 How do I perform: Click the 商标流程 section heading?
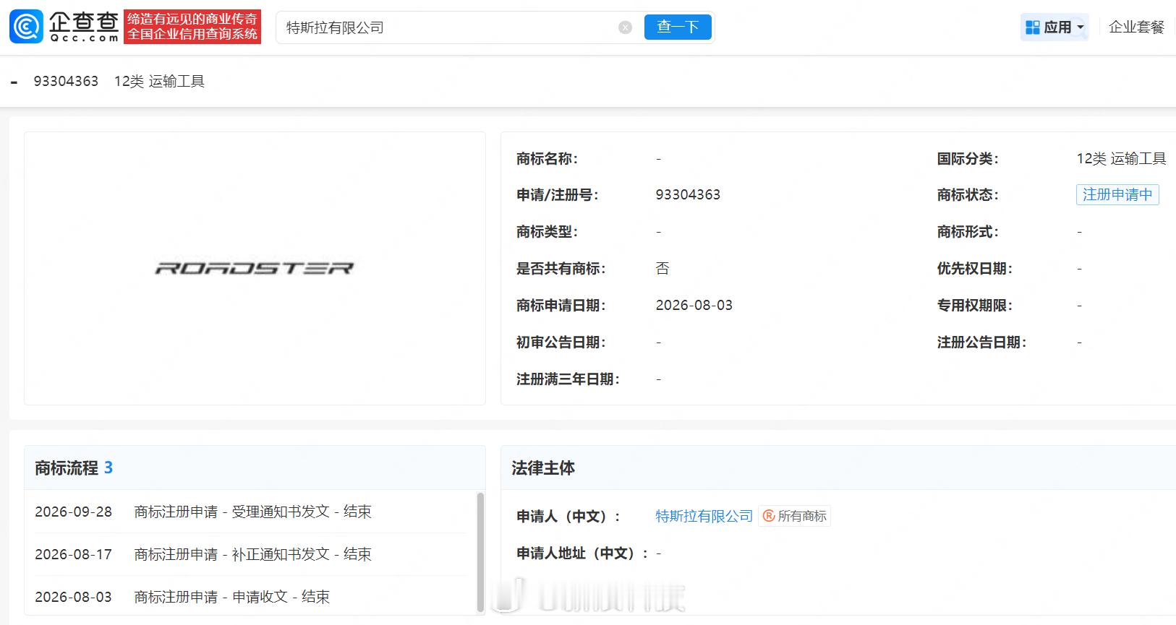pyautogui.click(x=67, y=468)
